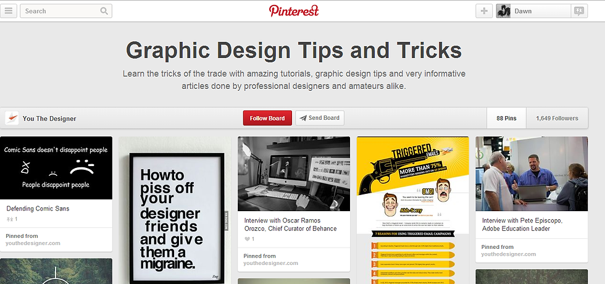
Task: Open the designer friends migraine poster pin
Action: [175, 211]
